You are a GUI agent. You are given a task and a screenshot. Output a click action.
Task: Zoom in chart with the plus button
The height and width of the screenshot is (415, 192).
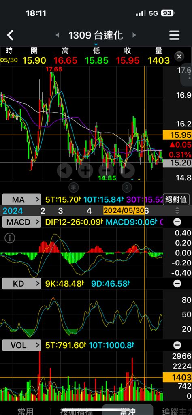(x=85, y=171)
